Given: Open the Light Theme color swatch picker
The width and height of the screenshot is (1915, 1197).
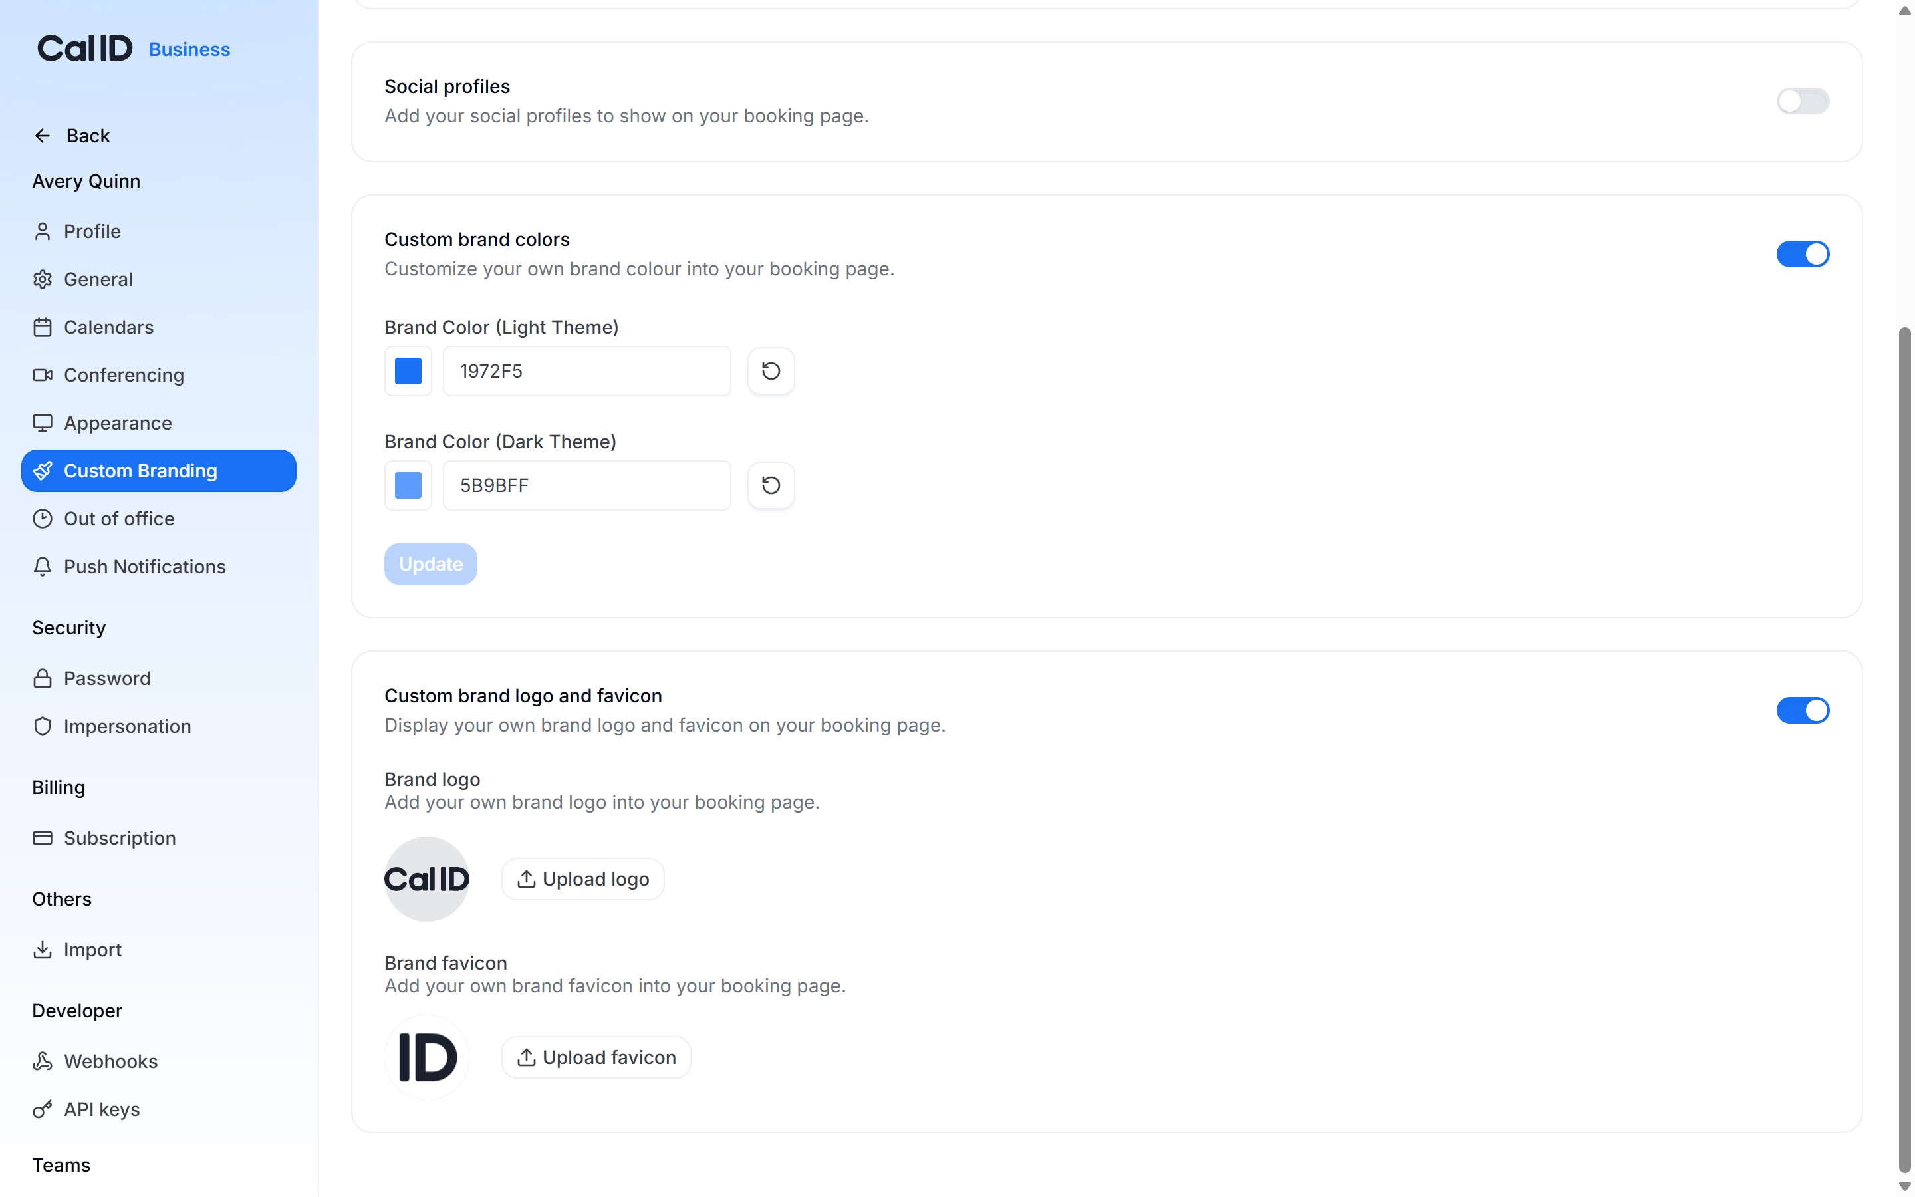Looking at the screenshot, I should (408, 370).
